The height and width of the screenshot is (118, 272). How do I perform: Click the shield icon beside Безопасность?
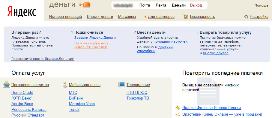click(x=186, y=17)
